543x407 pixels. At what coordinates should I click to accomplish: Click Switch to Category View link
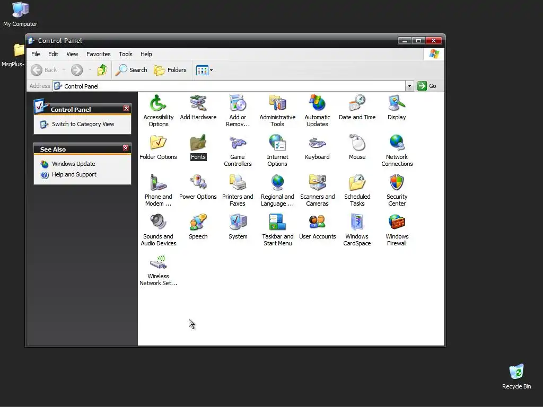(83, 124)
